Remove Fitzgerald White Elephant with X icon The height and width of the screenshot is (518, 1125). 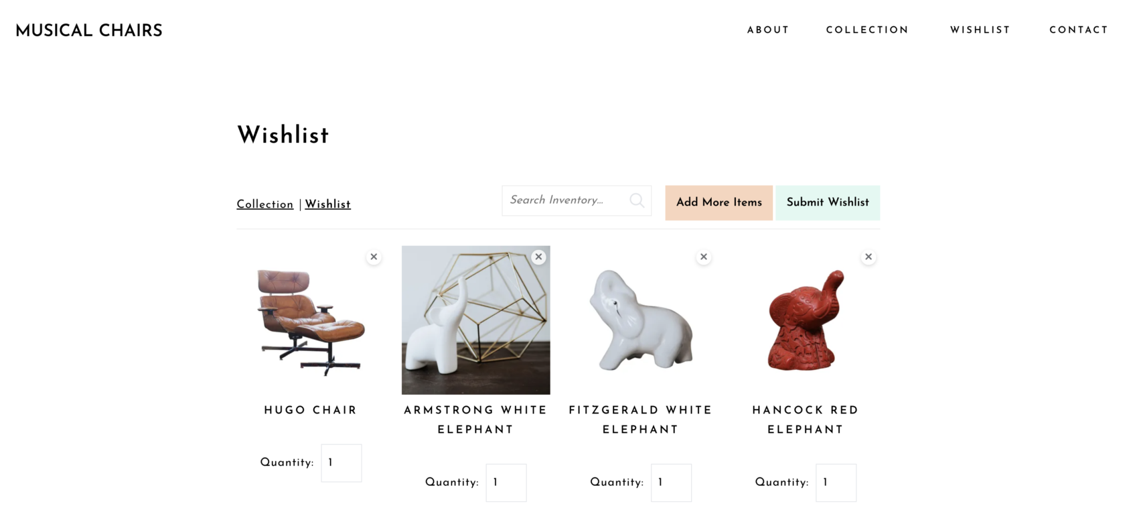click(x=704, y=257)
